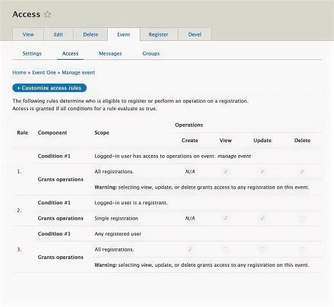Click 'Logged-in user is a registrant.' text
Viewport: 334px width, 307px height.
pyautogui.click(x=131, y=203)
